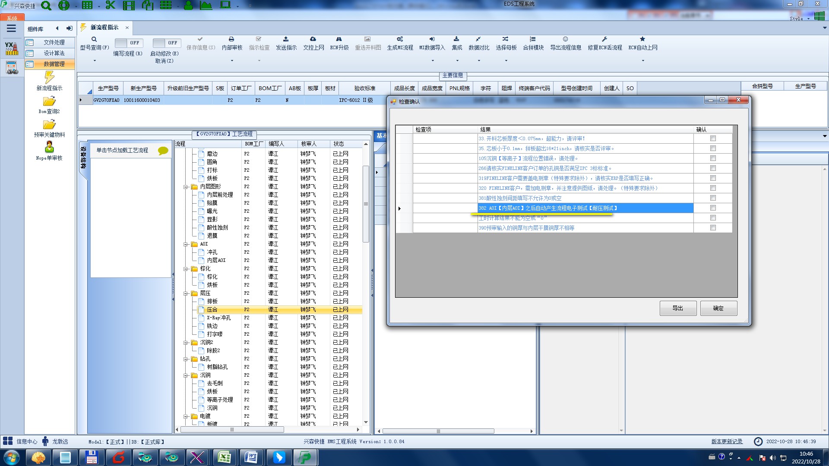Click 导出 button in check dialog
The height and width of the screenshot is (466, 829).
pos(677,308)
